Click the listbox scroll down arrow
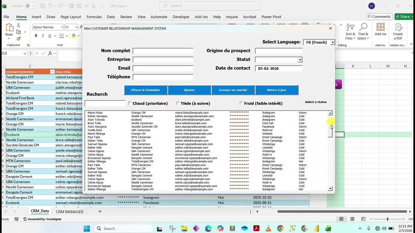The height and width of the screenshot is (233, 415). tap(330, 189)
